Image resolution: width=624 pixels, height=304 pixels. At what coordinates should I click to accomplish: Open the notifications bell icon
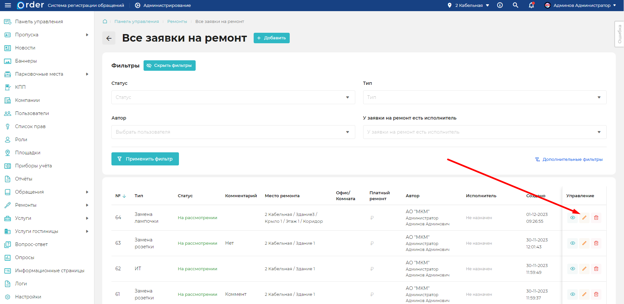pyautogui.click(x=531, y=5)
